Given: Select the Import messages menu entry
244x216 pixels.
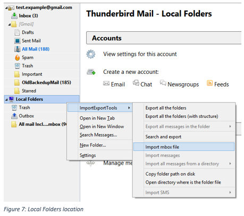Looking at the screenshot, I should coord(184,155).
